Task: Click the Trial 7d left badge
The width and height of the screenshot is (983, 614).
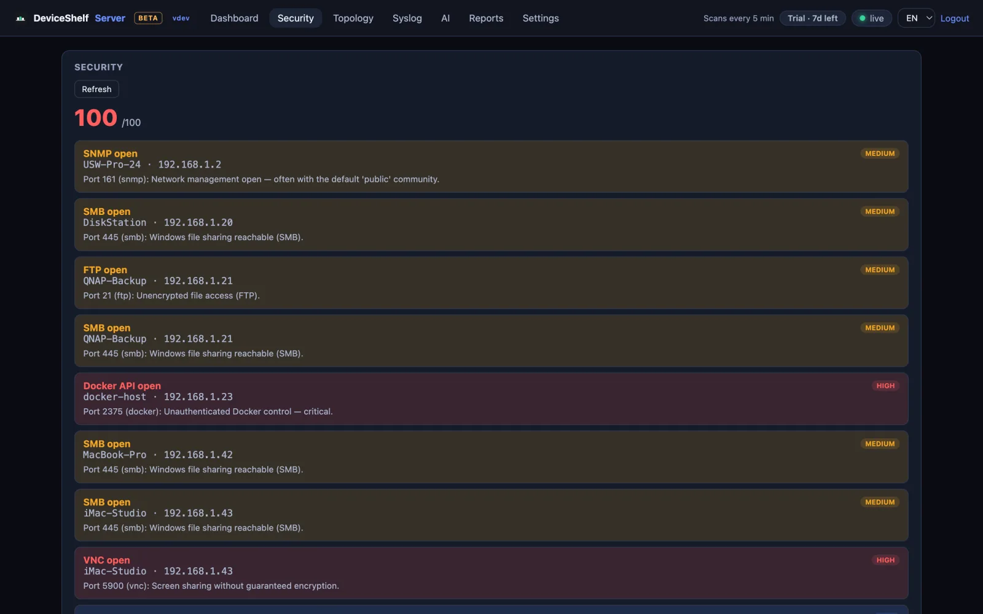Action: click(813, 18)
